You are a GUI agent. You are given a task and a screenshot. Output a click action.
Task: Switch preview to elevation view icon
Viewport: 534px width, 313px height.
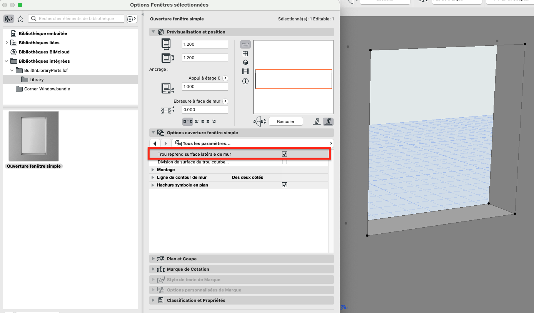coord(245,54)
